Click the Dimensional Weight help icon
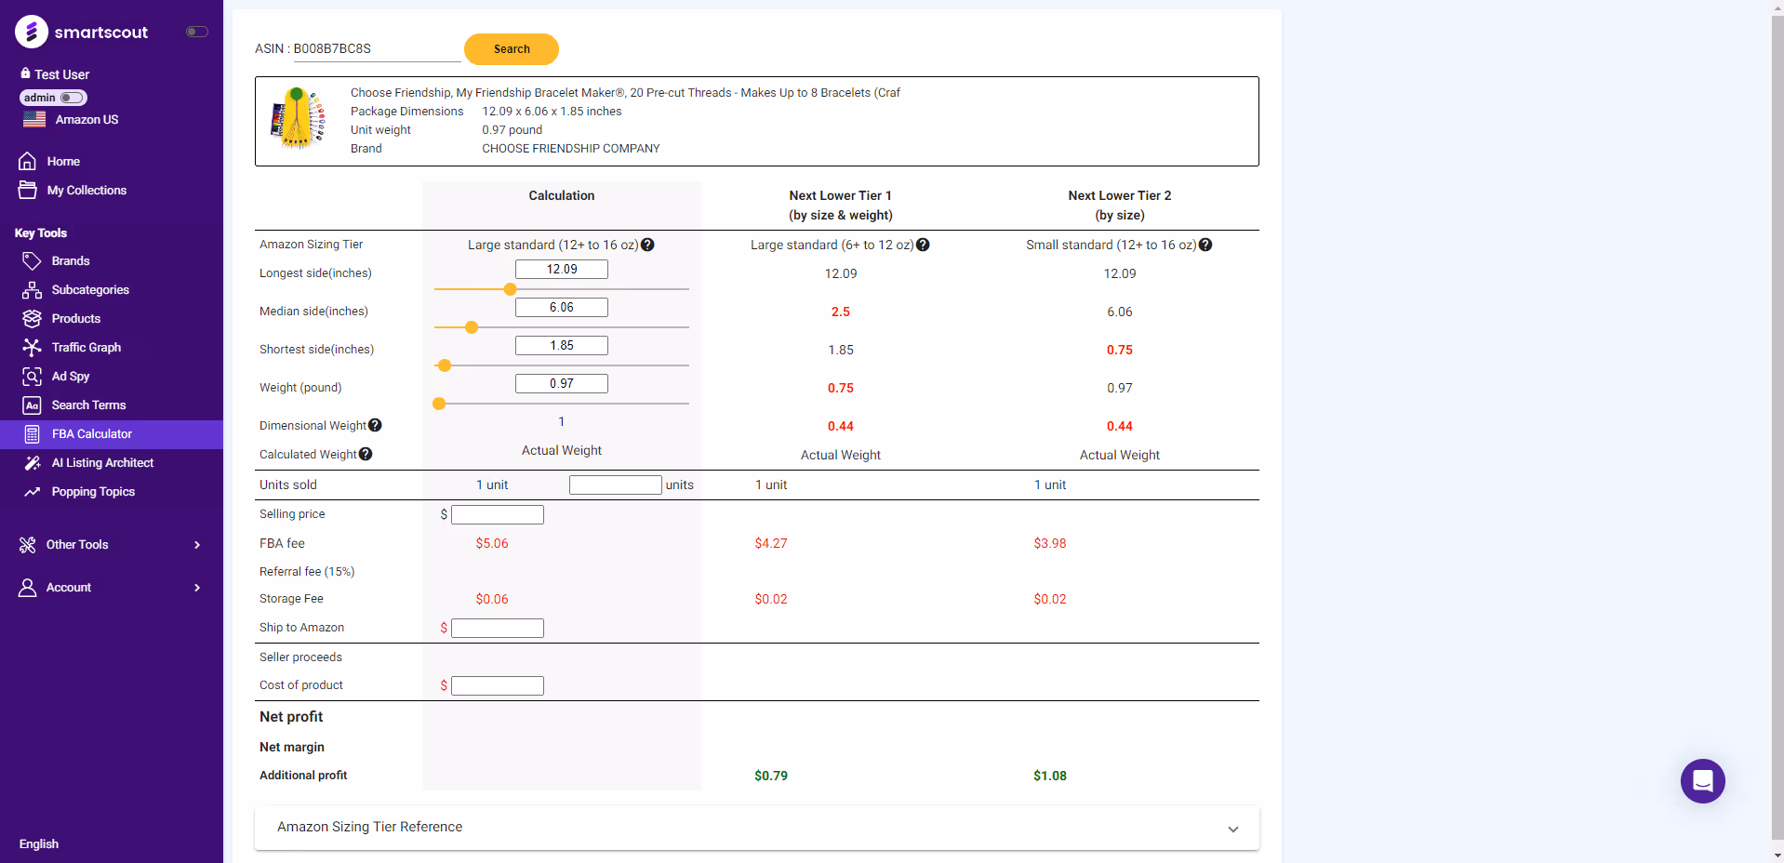This screenshot has height=863, width=1784. pyautogui.click(x=375, y=425)
